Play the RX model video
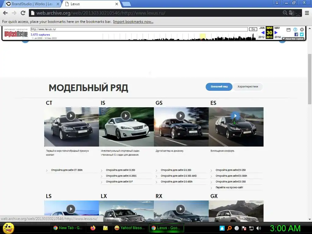The width and height of the screenshot is (312, 234). (x=180, y=209)
